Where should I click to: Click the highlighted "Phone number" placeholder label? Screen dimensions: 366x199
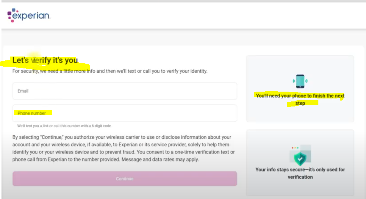pos(32,113)
